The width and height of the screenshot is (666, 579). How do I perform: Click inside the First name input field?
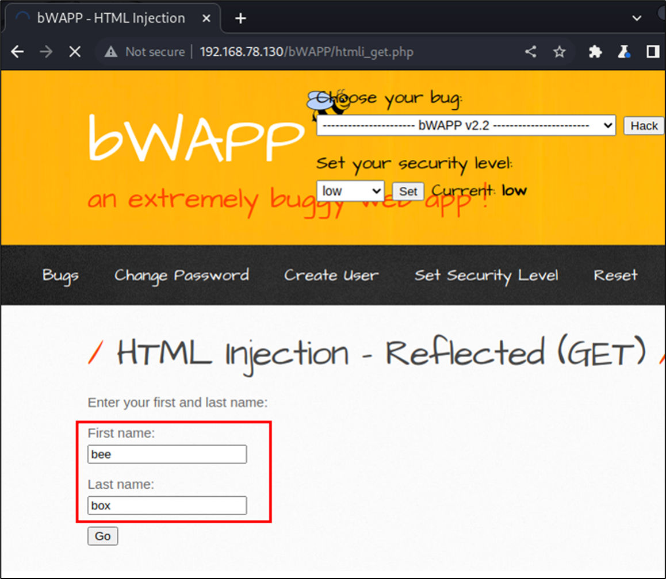point(167,454)
